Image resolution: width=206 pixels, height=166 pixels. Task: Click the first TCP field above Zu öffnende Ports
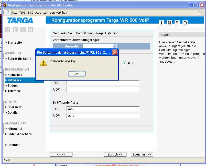(x=103, y=83)
